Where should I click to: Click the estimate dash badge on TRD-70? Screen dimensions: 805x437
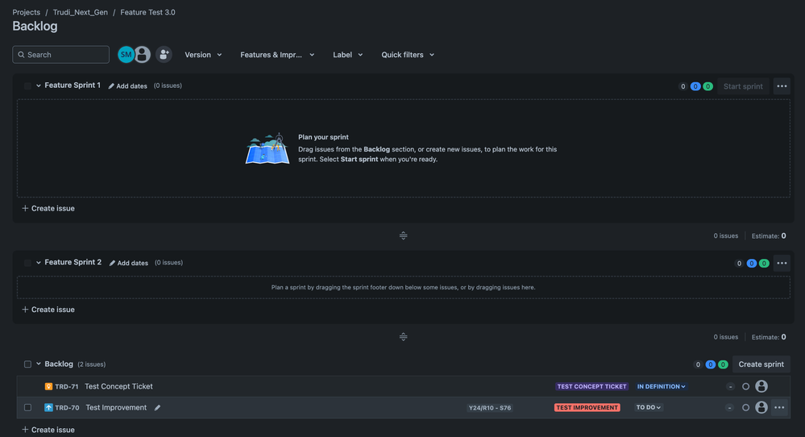click(729, 408)
